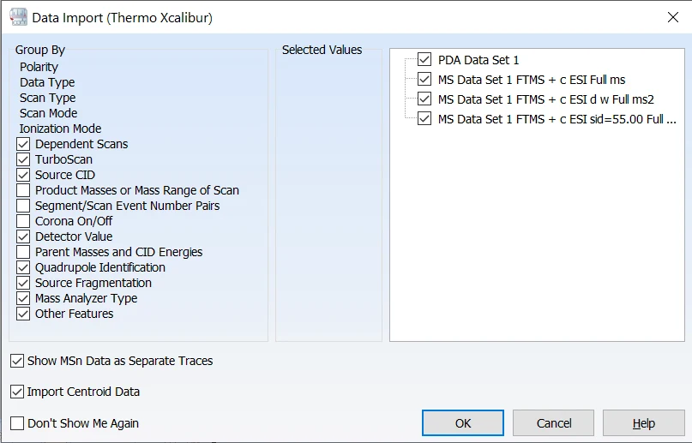Uncheck Quadrupole Identification
The image size is (692, 443).
(23, 267)
